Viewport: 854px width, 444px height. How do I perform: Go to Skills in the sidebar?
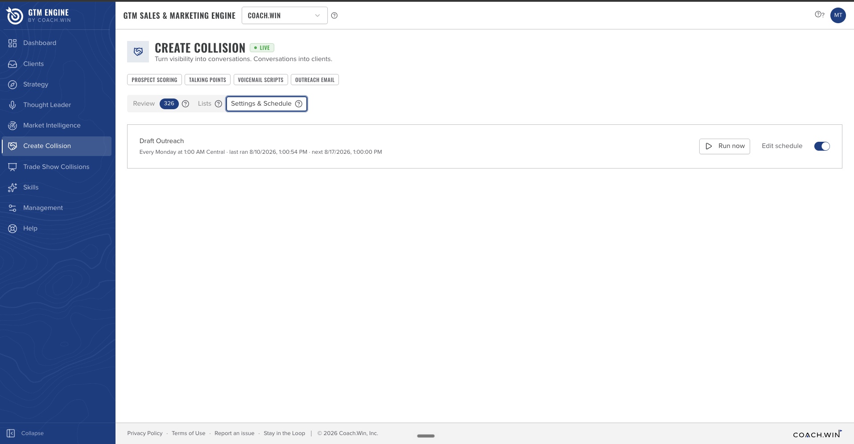point(57,188)
